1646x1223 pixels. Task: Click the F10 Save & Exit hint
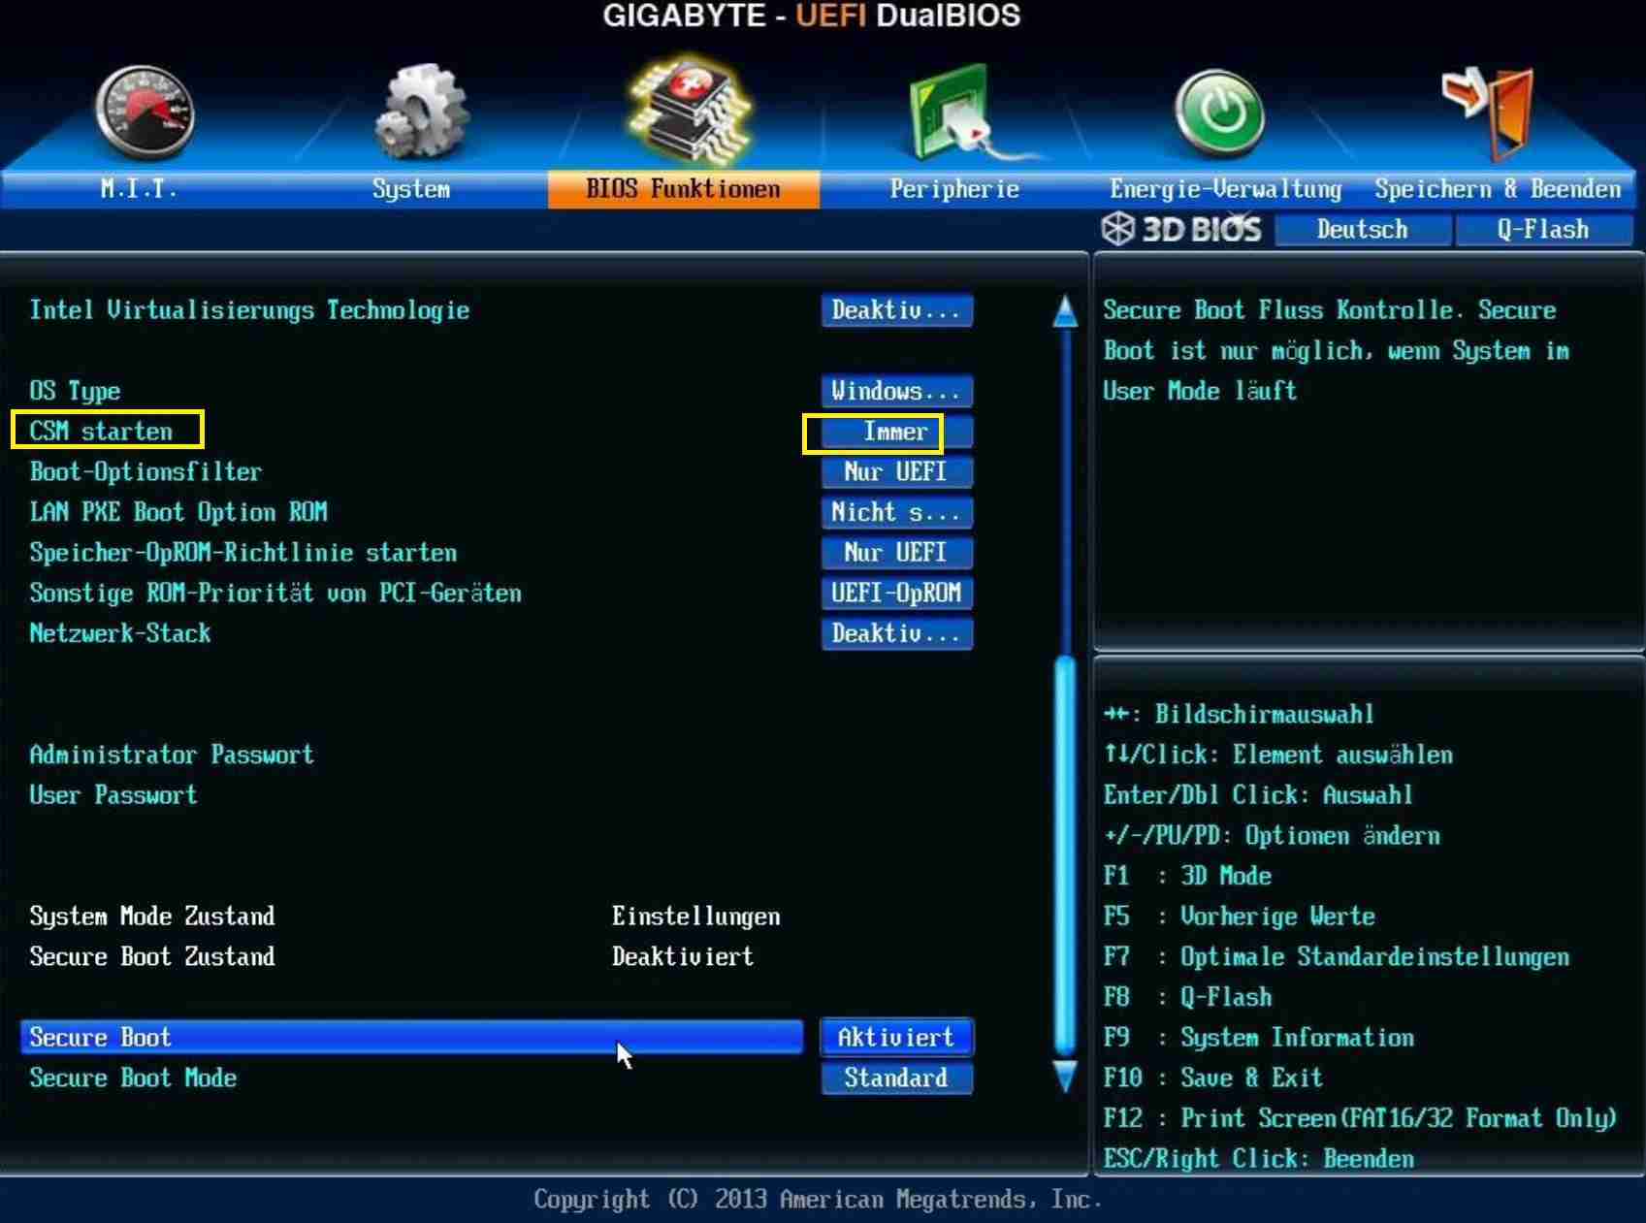(1212, 1078)
